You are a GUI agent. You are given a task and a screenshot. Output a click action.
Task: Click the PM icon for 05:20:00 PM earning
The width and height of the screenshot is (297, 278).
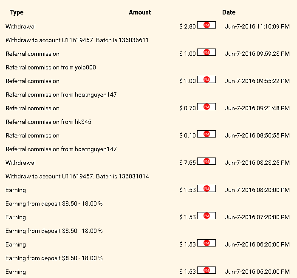[x=206, y=270]
